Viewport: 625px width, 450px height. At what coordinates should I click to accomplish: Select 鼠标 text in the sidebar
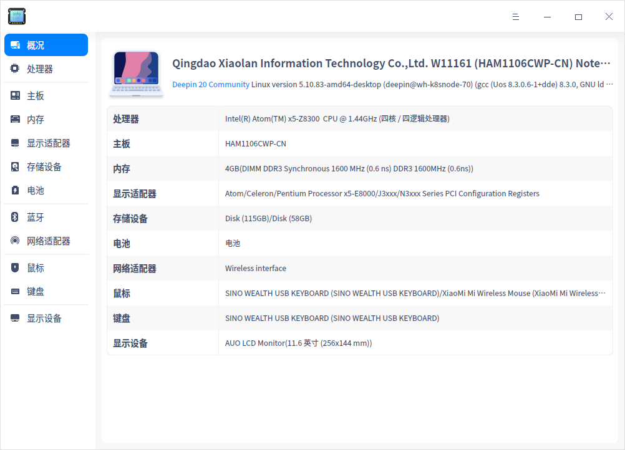[36, 268]
